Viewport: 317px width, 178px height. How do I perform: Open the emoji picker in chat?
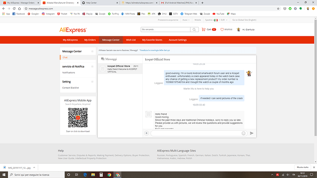tap(243, 133)
